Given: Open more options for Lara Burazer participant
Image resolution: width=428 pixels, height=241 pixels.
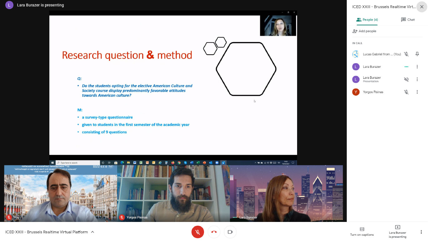Looking at the screenshot, I should [417, 67].
